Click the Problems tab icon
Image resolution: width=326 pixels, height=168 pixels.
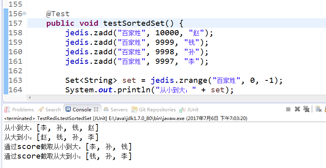pyautogui.click(x=7, y=109)
